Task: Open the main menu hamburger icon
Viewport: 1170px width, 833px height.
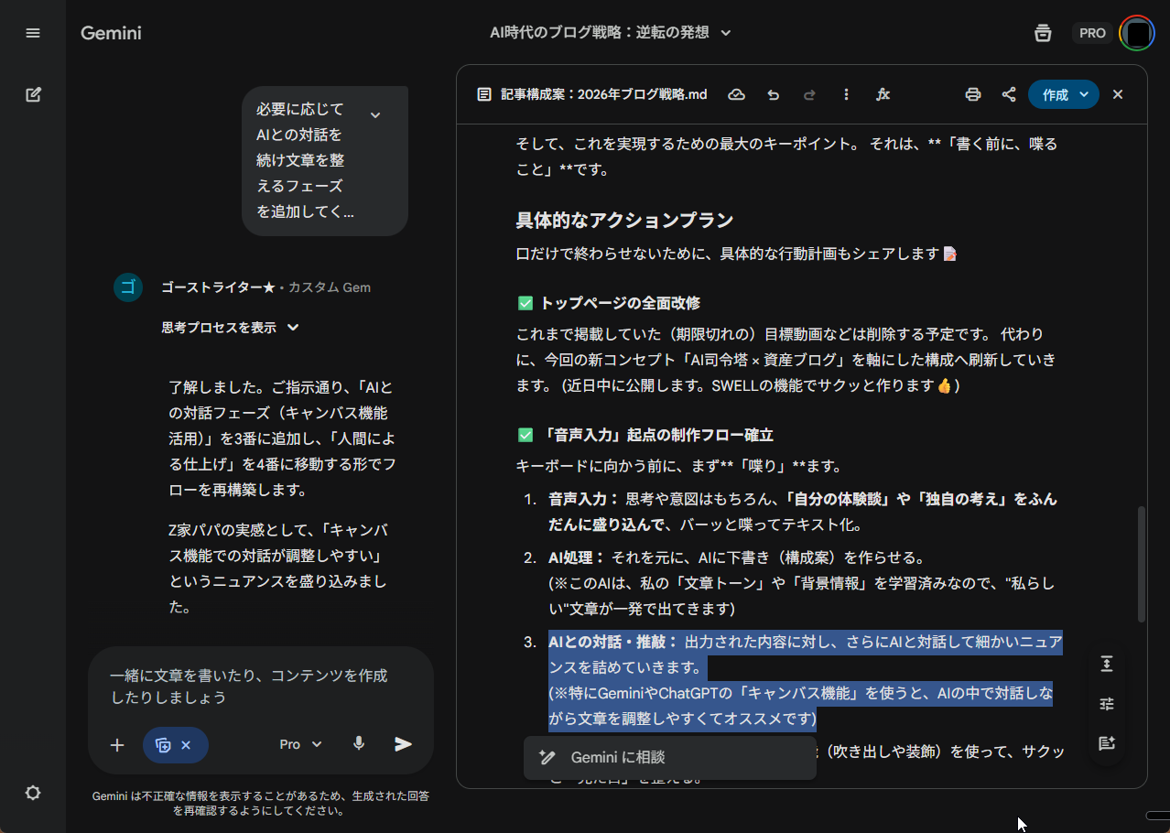Action: (x=33, y=33)
